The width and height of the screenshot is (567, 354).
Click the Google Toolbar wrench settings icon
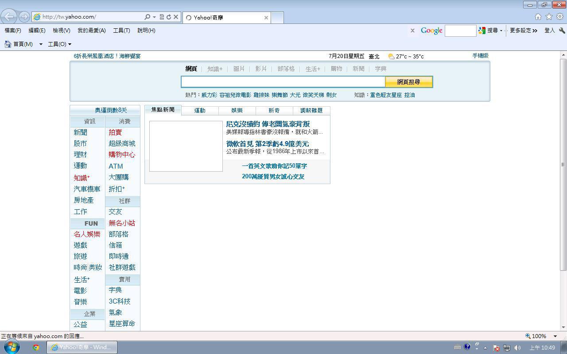(562, 31)
